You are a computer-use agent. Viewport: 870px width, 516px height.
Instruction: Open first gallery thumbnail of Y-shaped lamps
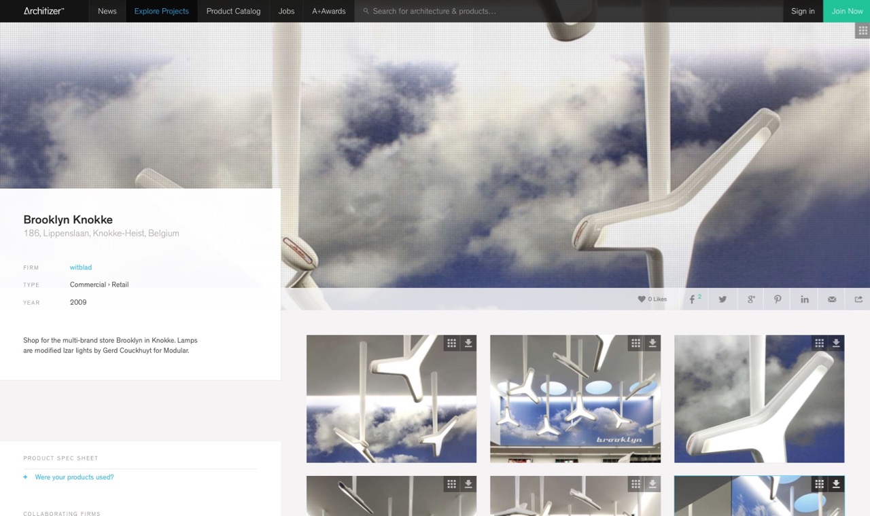[x=391, y=399]
